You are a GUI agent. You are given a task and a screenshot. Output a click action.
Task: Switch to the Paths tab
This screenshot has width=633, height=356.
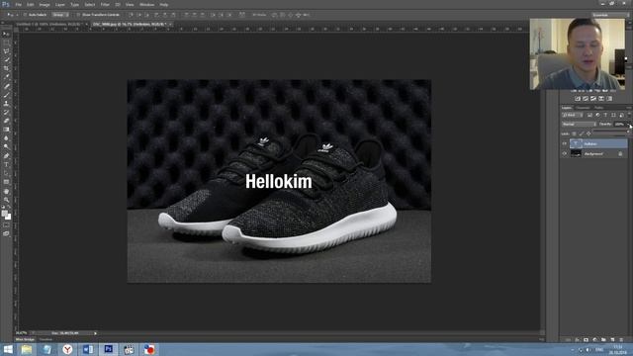point(598,108)
